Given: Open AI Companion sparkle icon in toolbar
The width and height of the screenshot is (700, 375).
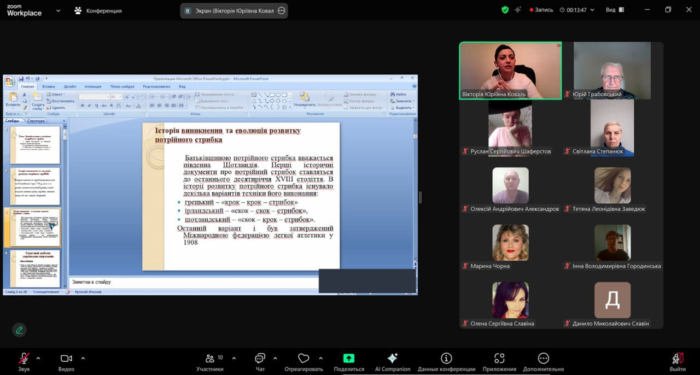Looking at the screenshot, I should pyautogui.click(x=392, y=359).
